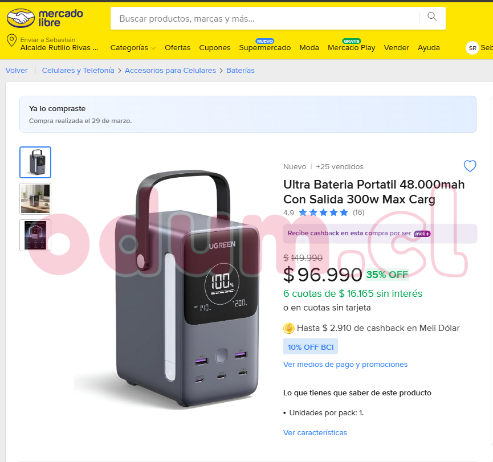This screenshot has width=493, height=462.
Task: Focus the Buscar productos search field
Action: (x=264, y=19)
